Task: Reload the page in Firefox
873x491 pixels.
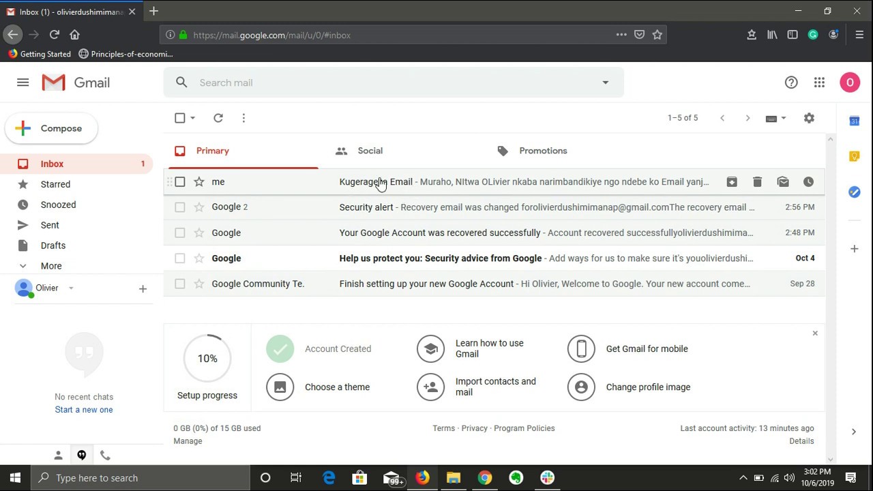Action: coord(55,35)
